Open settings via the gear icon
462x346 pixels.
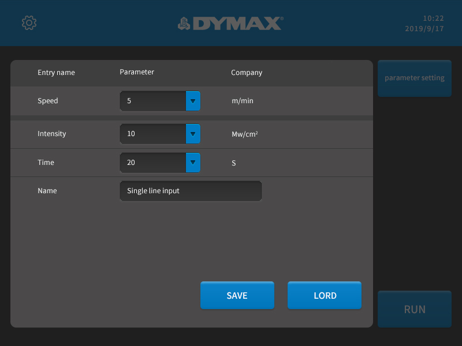coord(29,23)
